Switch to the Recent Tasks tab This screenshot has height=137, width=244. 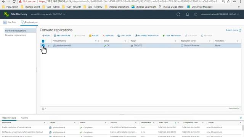coord(9,118)
